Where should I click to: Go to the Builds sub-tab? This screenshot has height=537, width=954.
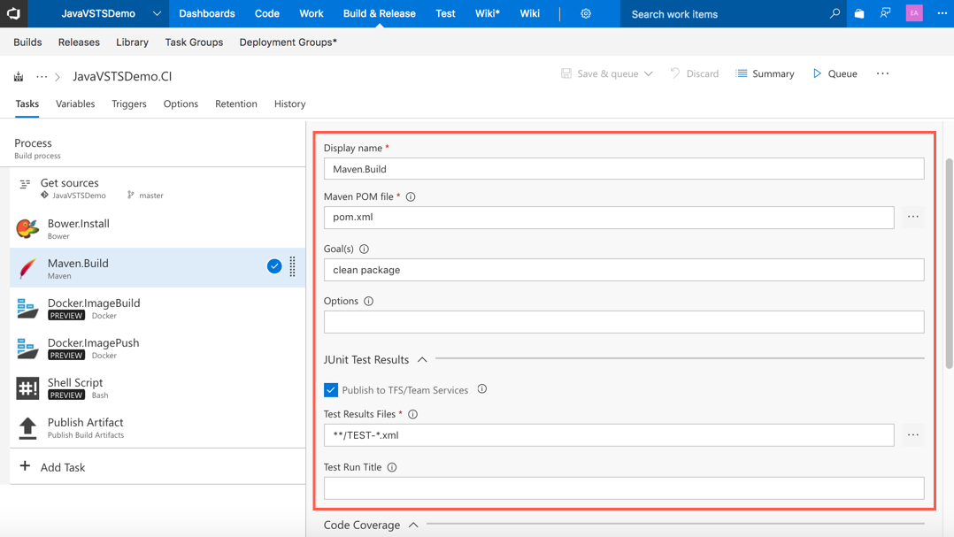click(x=27, y=42)
